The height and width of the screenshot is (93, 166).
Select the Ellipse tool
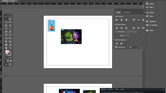pyautogui.click(x=10, y=35)
